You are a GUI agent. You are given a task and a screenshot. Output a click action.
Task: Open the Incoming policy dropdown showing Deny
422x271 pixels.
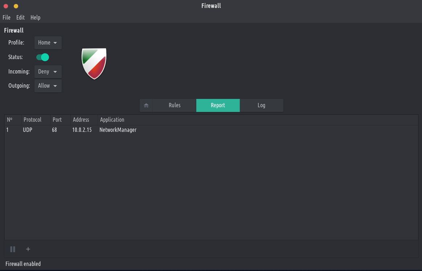pos(48,72)
